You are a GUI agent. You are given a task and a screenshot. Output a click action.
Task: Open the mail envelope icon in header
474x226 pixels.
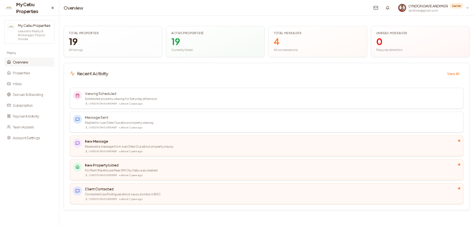tap(375, 8)
